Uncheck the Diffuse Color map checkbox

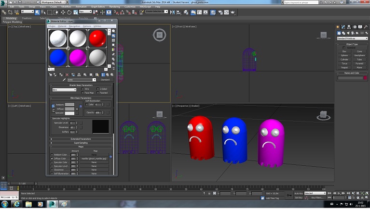(52, 159)
